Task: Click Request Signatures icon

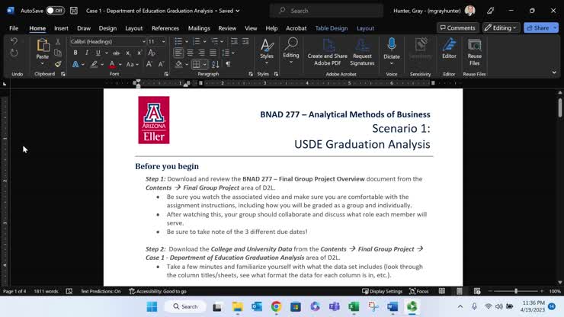Action: 362,52
